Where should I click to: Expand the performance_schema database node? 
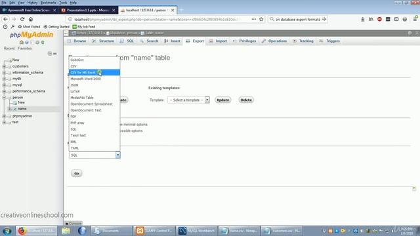[x=5, y=91]
